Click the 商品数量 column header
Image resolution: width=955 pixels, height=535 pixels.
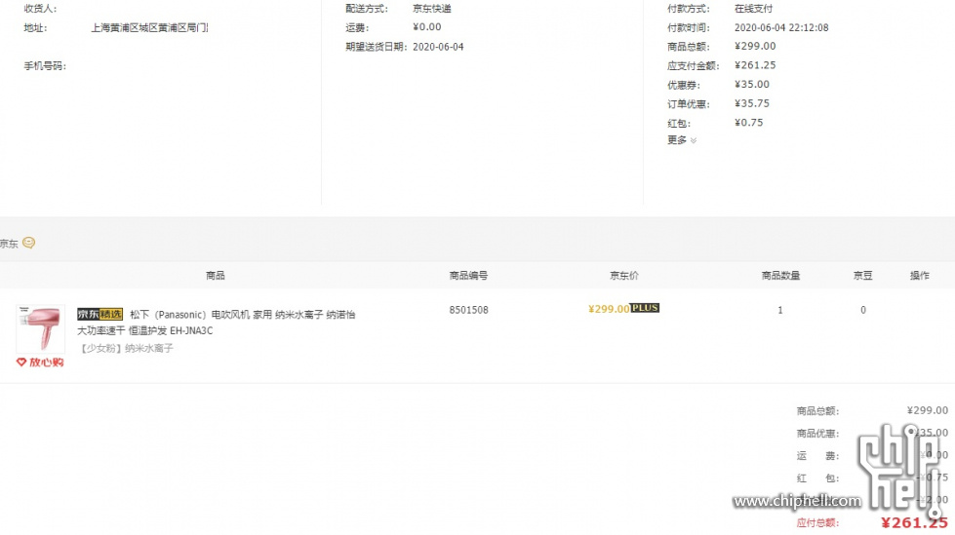coord(780,275)
